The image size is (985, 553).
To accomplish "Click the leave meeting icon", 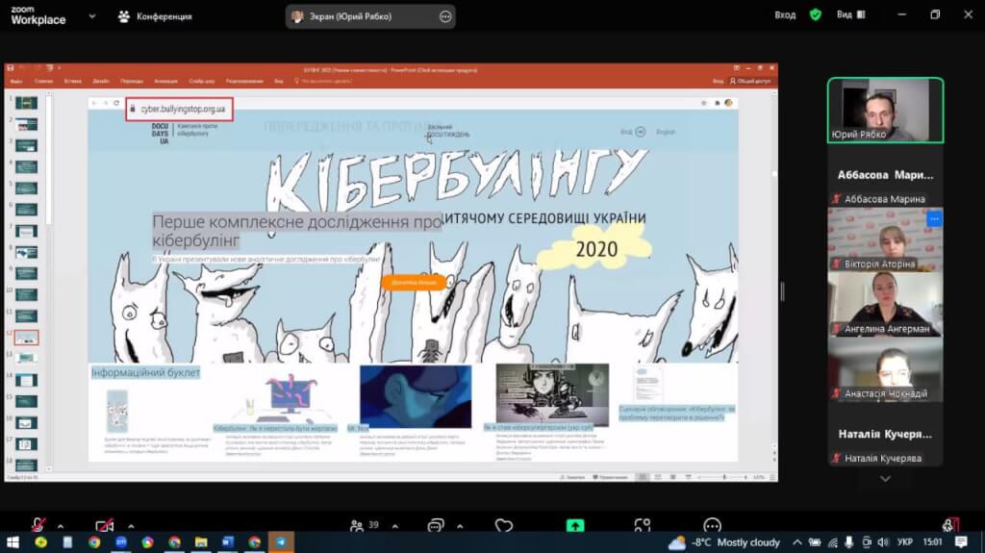I will click(950, 525).
